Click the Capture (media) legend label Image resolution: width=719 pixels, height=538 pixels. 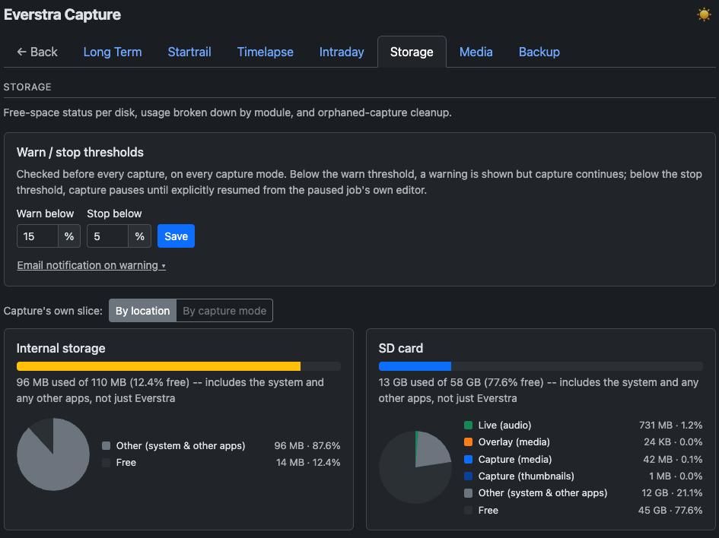pos(515,459)
